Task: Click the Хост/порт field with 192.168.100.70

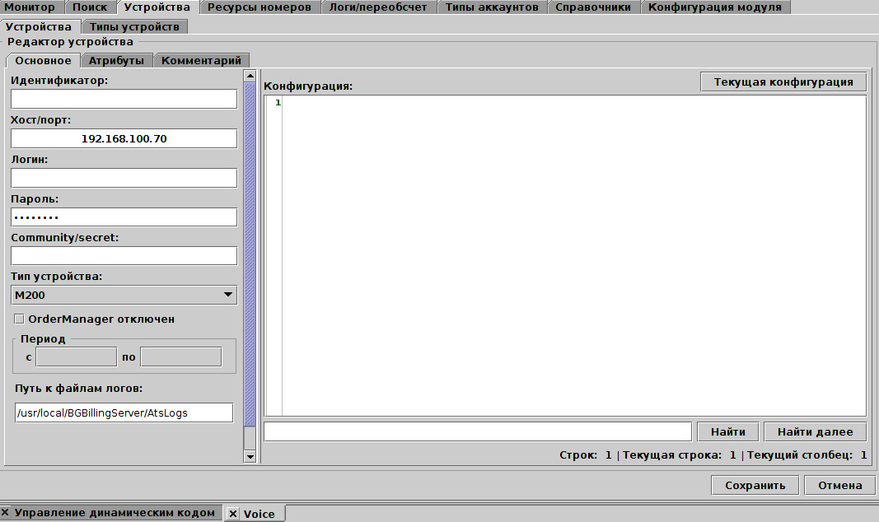Action: pyautogui.click(x=124, y=138)
